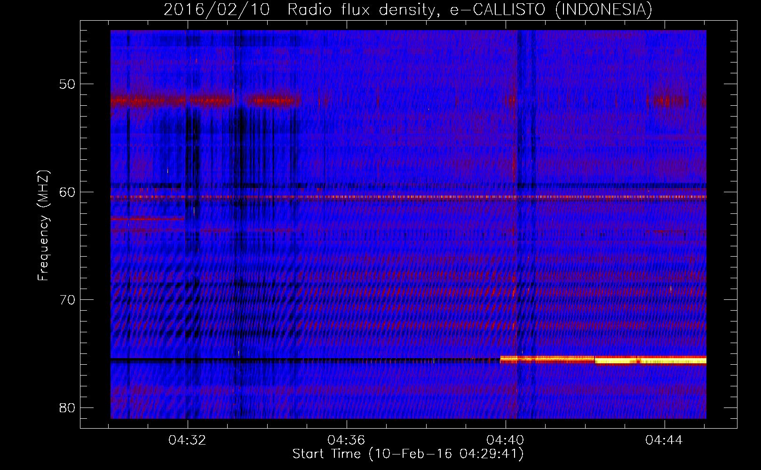The width and height of the screenshot is (761, 470).
Task: Click the 80 frequency tick label
Action: [67, 407]
